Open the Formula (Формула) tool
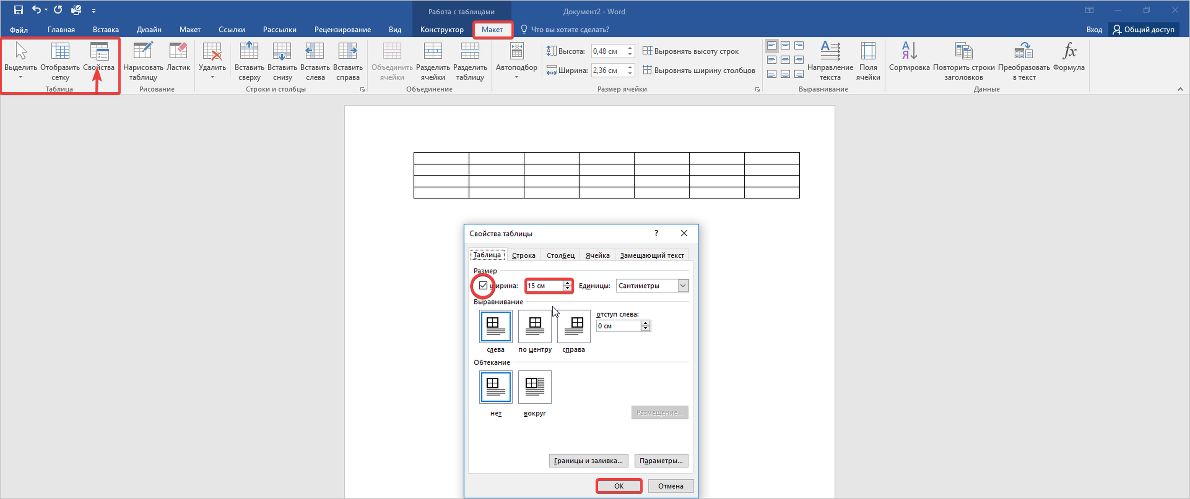The height and width of the screenshot is (499, 1190). [1069, 52]
